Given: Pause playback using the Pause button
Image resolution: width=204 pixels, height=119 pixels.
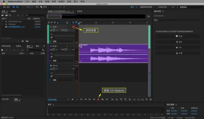Looking at the screenshot, I should [77, 99].
